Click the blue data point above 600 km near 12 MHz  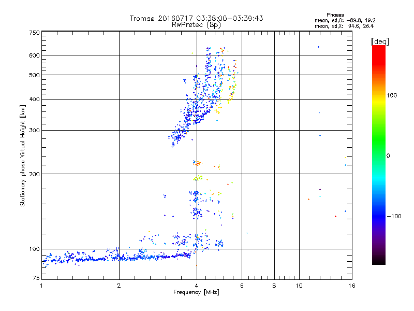pyautogui.click(x=318, y=47)
